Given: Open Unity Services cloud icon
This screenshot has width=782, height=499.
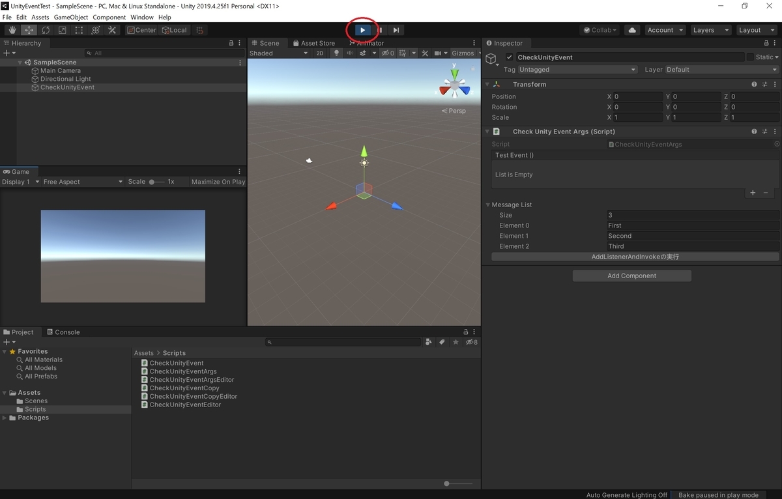Looking at the screenshot, I should coord(631,30).
